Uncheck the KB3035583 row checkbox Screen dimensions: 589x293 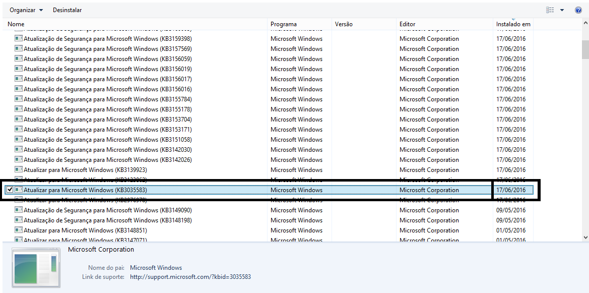[x=10, y=190]
